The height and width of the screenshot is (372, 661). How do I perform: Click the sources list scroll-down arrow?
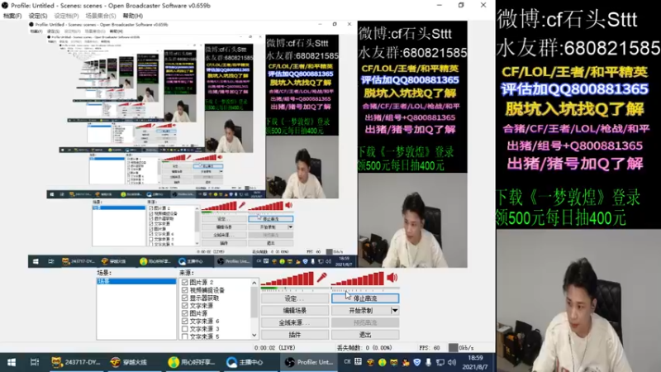(x=254, y=336)
